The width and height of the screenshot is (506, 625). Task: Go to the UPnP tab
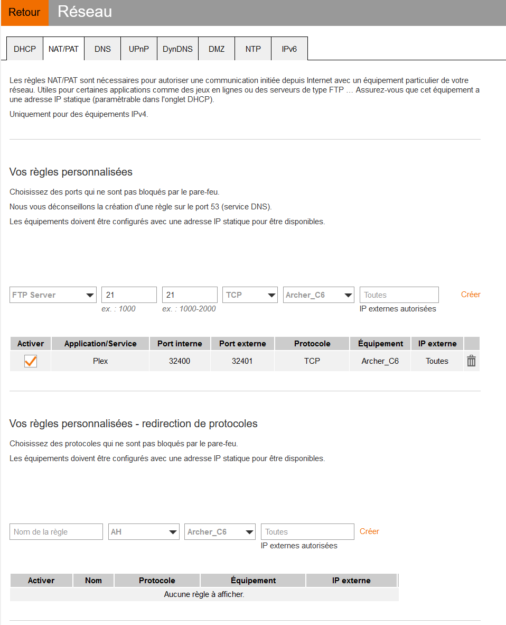139,49
